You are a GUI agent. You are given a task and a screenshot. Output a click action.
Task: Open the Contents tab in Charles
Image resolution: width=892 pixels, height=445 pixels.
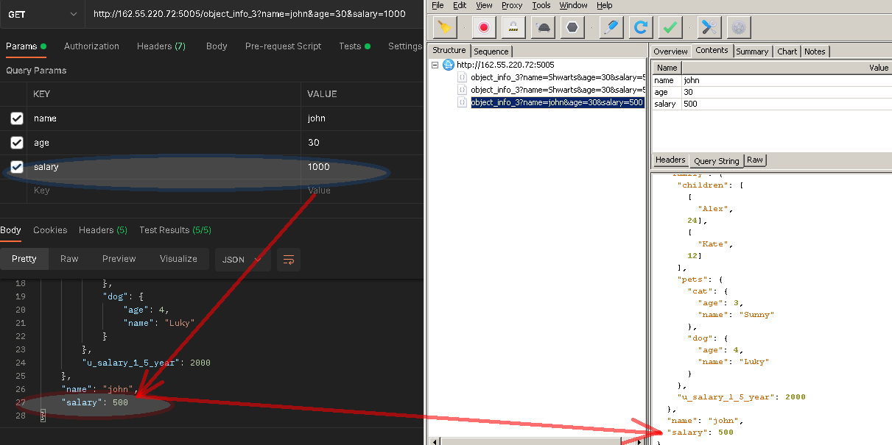coord(712,51)
